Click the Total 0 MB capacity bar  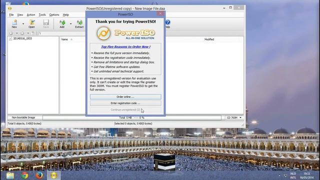(x=132, y=118)
